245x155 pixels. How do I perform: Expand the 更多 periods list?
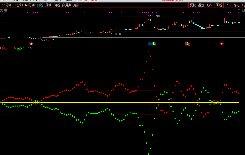pos(77,5)
